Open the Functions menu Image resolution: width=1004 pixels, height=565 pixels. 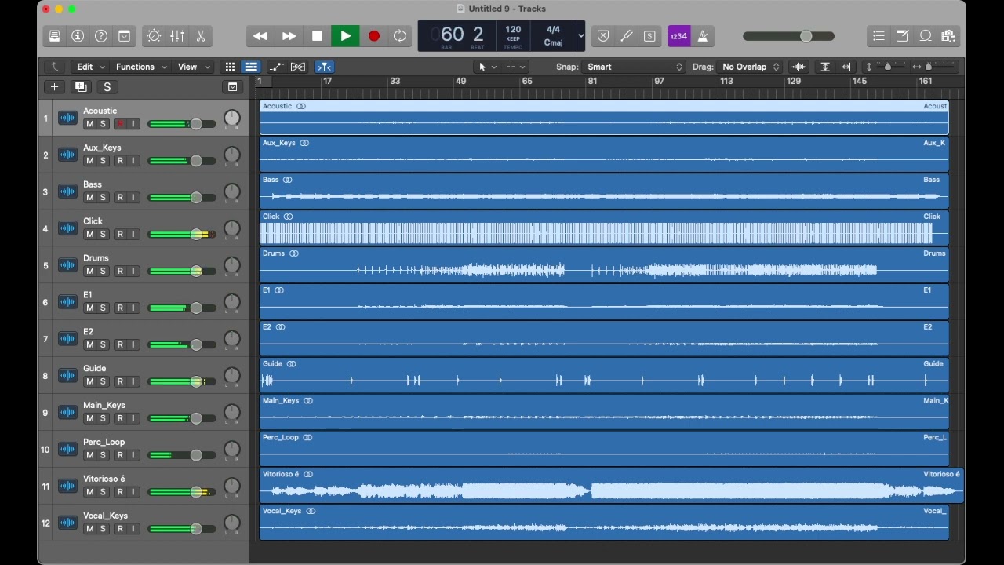pos(141,67)
